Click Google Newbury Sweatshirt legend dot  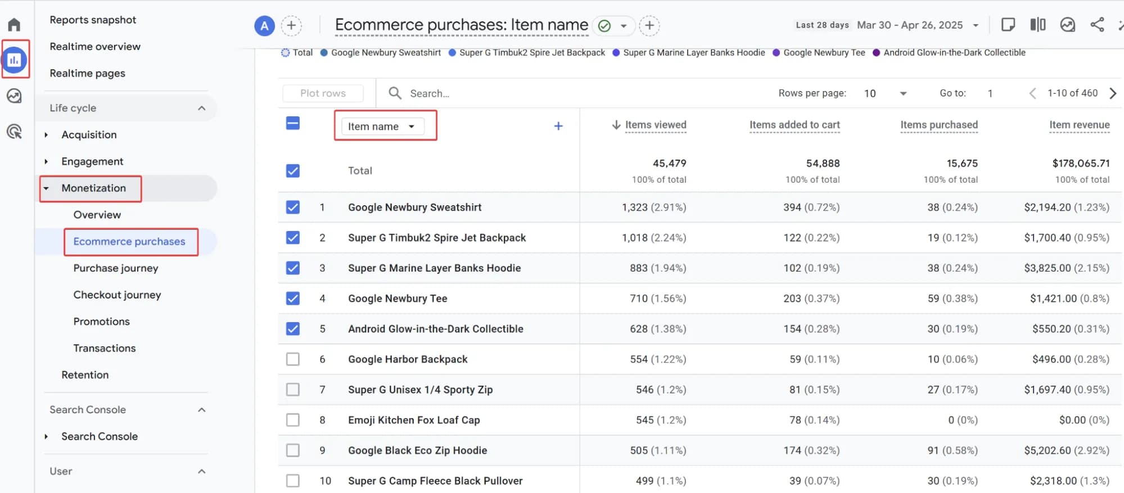(x=324, y=53)
